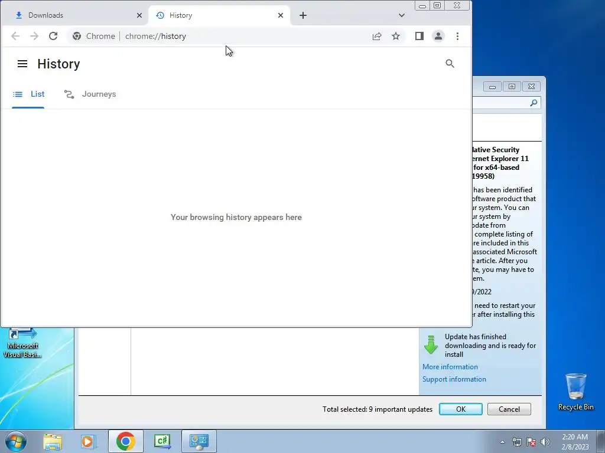Image resolution: width=605 pixels, height=453 pixels.
Task: Close the History tab
Action: pyautogui.click(x=281, y=15)
